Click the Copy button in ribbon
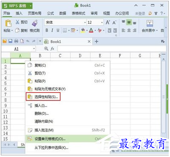This screenshot has width=170, height=157. coord(21,30)
